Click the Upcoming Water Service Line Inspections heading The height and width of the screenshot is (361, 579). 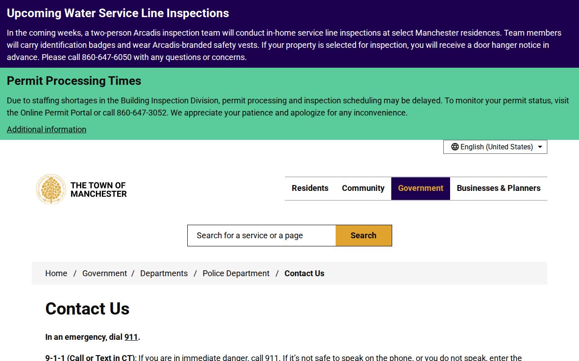point(118,13)
